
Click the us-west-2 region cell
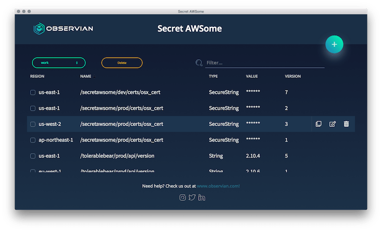(x=50, y=124)
